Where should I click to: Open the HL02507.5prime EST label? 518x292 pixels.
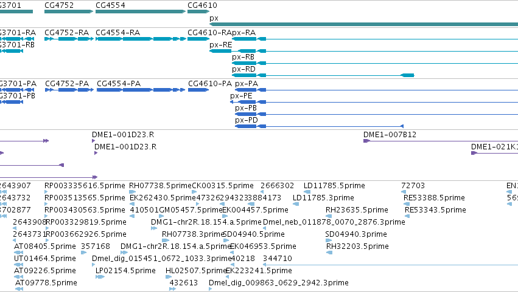coord(197,271)
